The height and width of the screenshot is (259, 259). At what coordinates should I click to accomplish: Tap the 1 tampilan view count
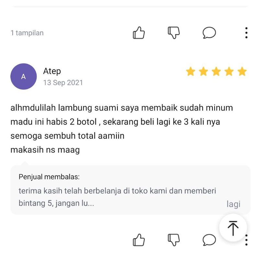click(x=27, y=33)
